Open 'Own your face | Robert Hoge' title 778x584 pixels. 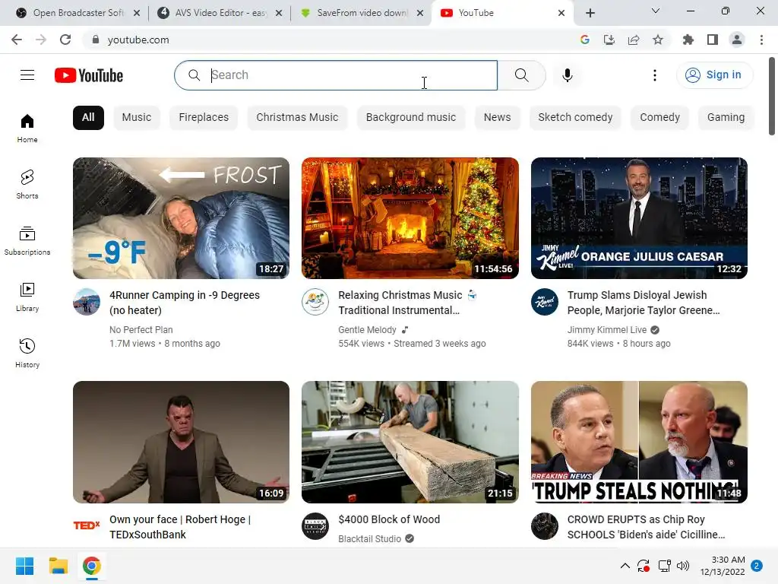pyautogui.click(x=180, y=527)
